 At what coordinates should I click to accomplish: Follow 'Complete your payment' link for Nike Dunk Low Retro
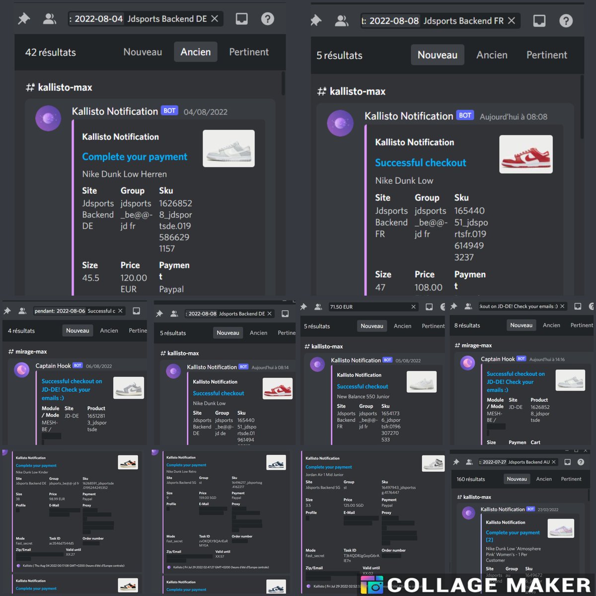186,465
